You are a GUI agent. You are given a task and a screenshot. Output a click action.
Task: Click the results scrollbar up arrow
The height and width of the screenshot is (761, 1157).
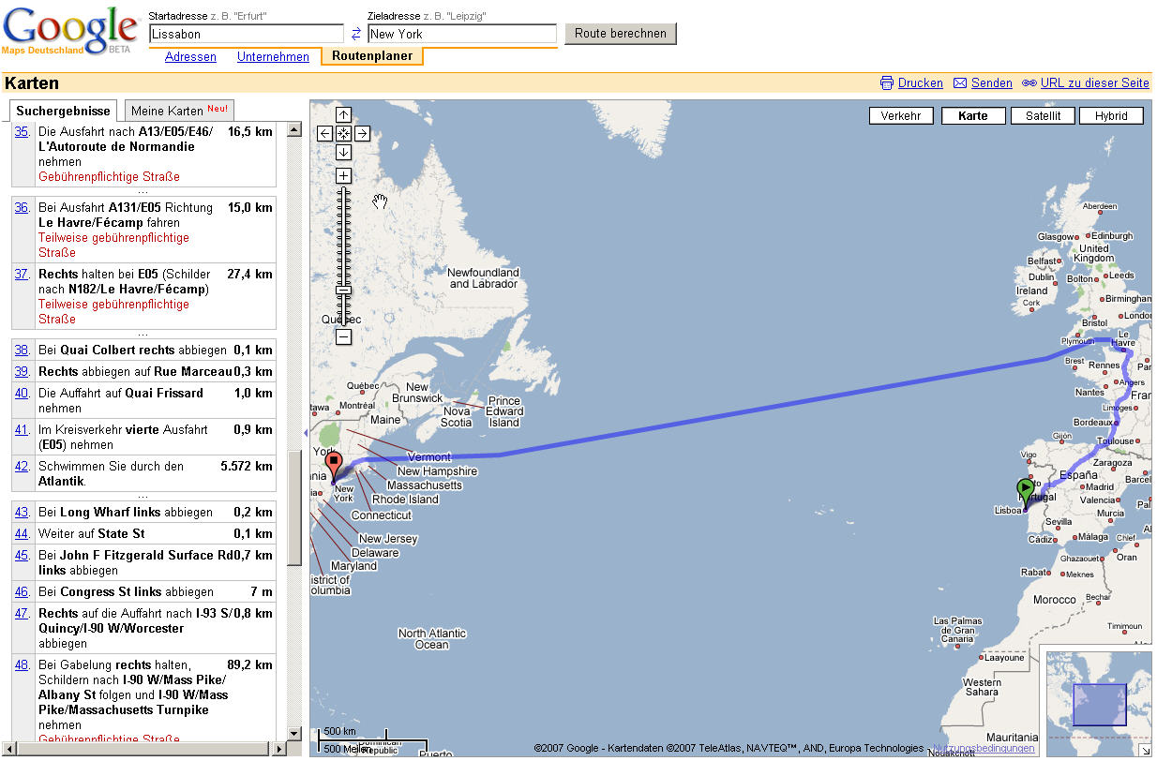click(x=293, y=129)
